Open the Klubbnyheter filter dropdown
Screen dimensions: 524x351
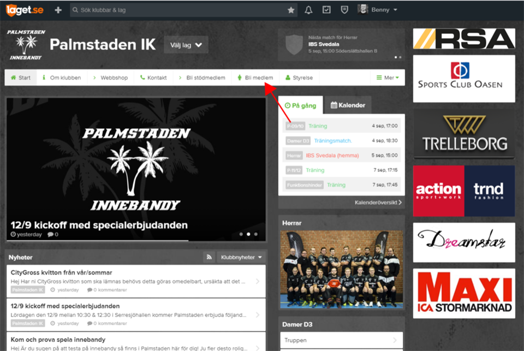[241, 257]
